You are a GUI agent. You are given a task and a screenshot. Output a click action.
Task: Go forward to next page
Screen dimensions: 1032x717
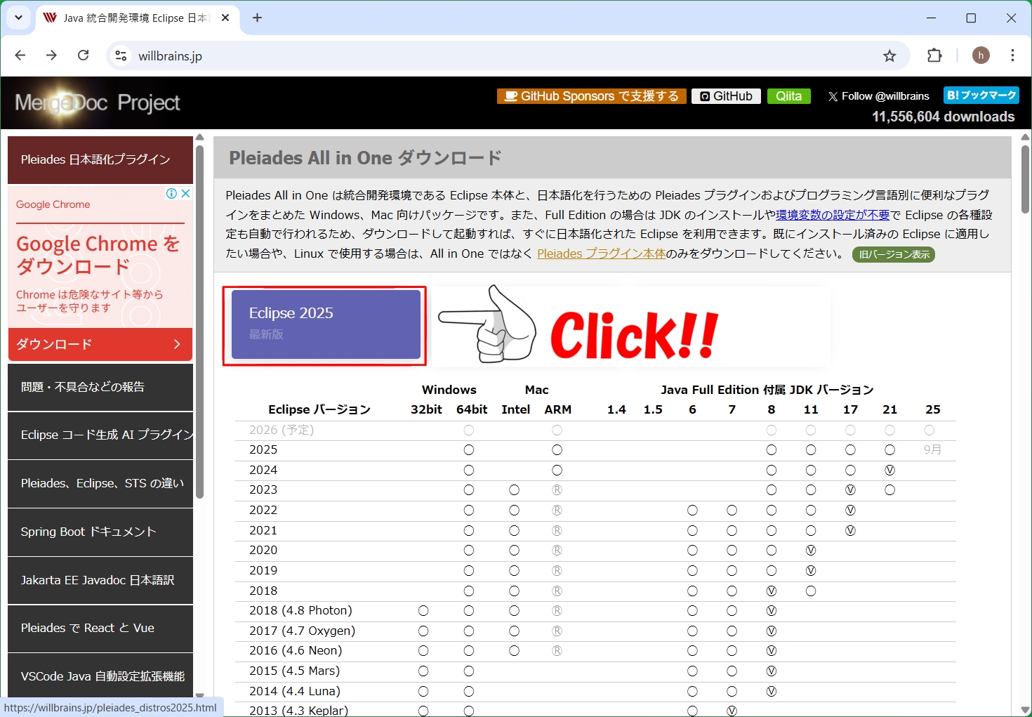[51, 55]
